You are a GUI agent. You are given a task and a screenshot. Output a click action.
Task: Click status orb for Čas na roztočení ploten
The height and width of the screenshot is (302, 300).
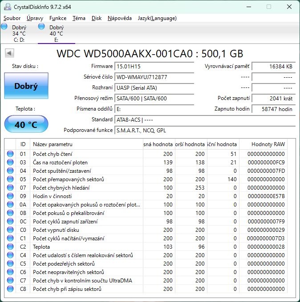pos(10,163)
